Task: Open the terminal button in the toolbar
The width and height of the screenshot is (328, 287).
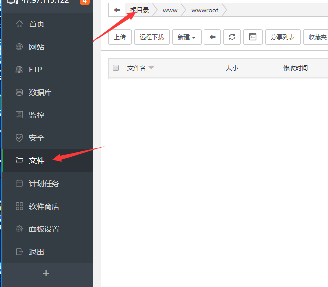Action: [253, 37]
